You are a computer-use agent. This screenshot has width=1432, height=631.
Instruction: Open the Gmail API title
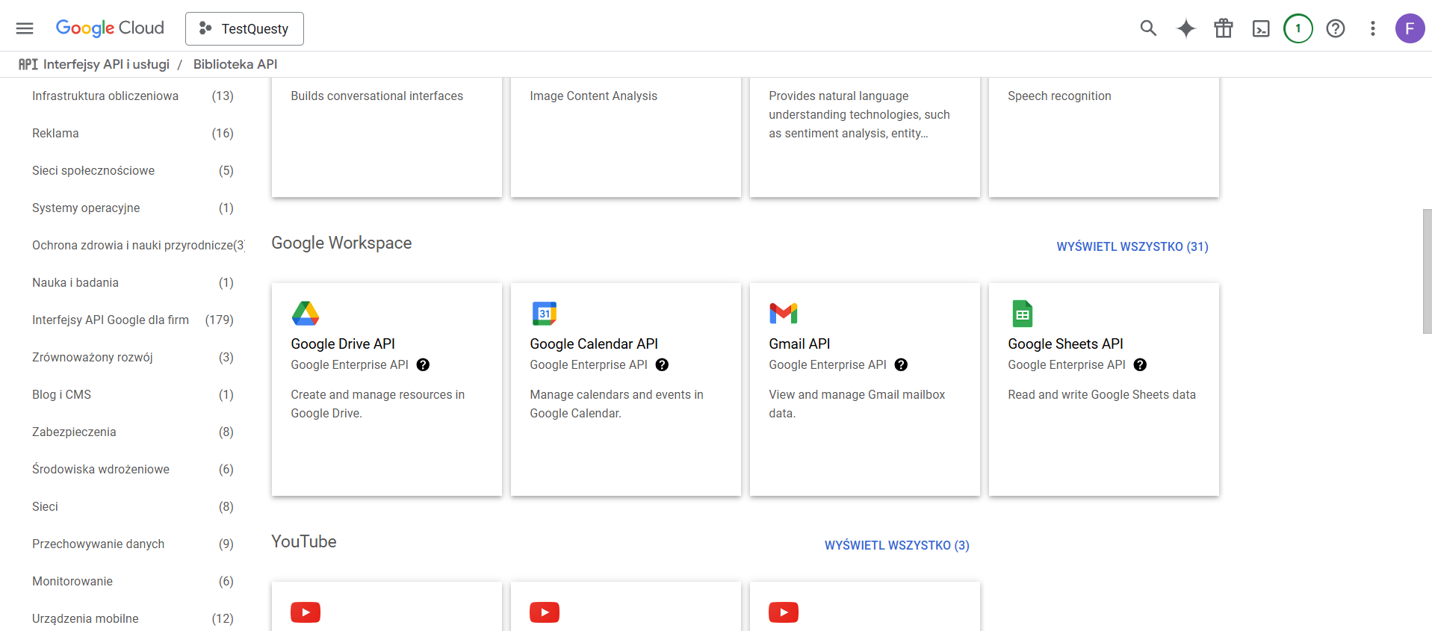(x=799, y=344)
